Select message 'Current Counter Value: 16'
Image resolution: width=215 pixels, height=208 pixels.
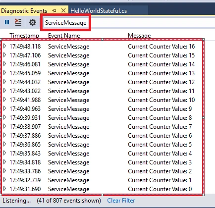(161, 47)
